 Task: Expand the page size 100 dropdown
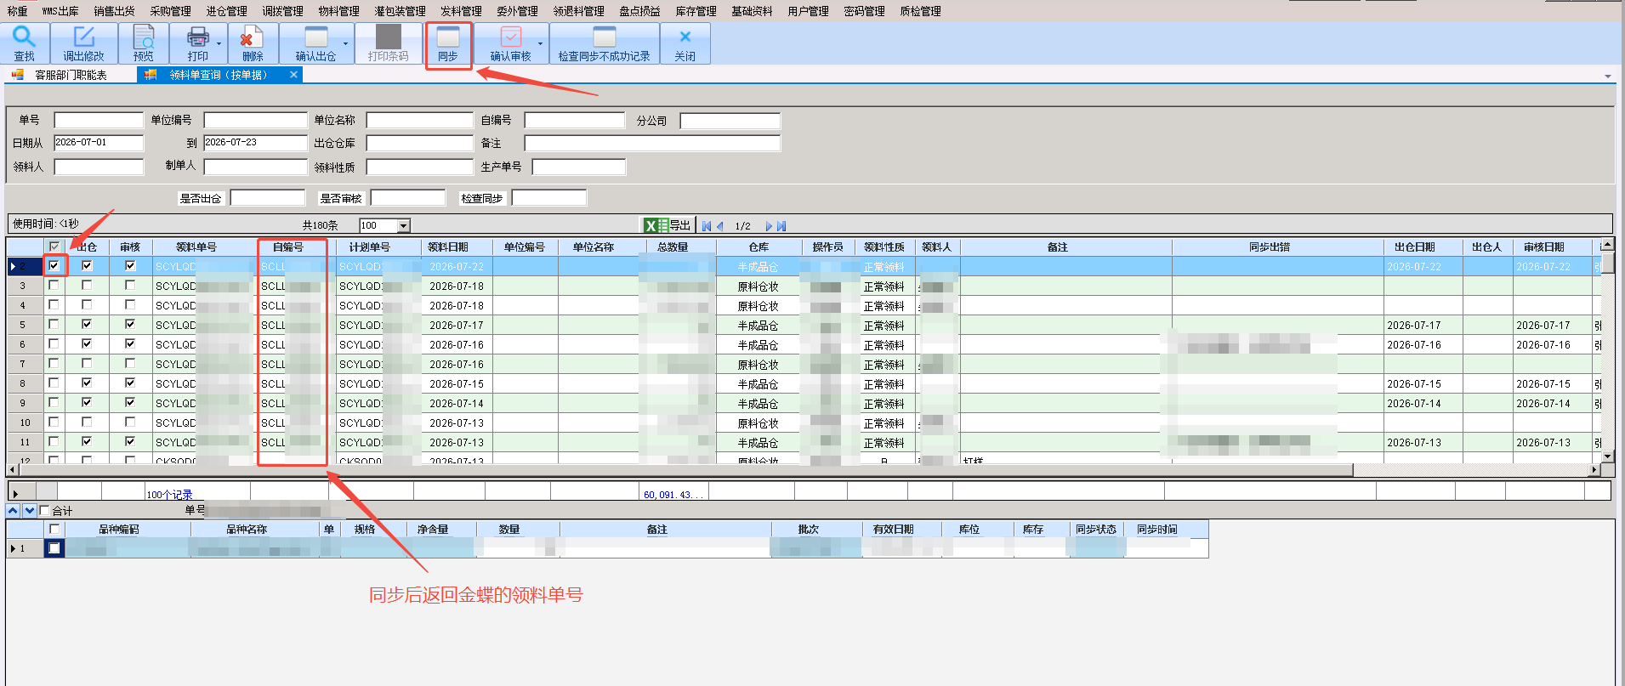pyautogui.click(x=404, y=225)
